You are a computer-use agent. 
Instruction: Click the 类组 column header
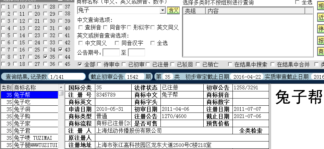tap(194, 11)
